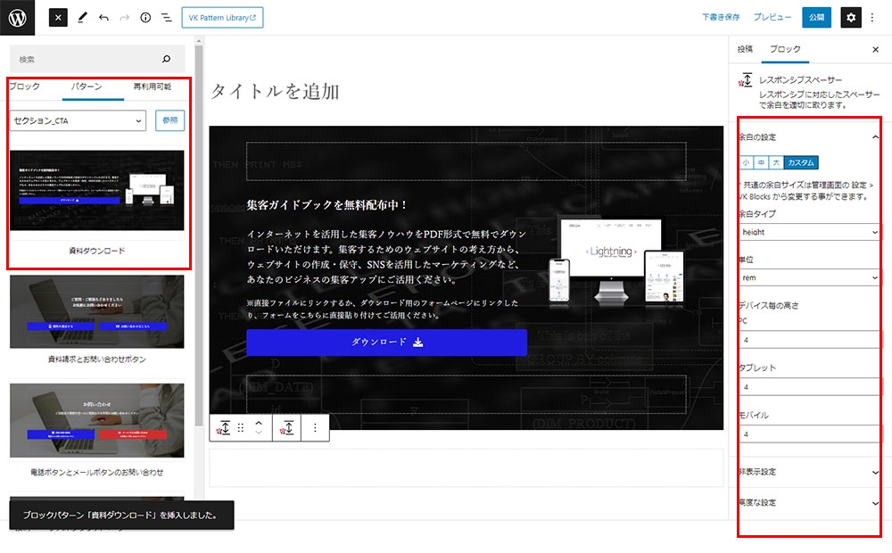The width and height of the screenshot is (892, 553).
Task: Open the document info details icon
Action: [145, 17]
